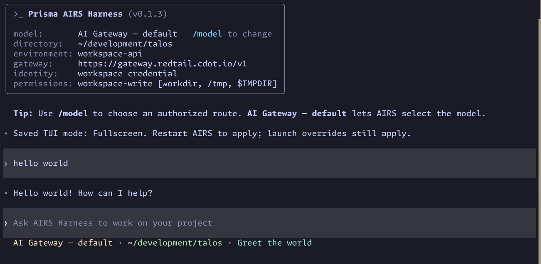The image size is (541, 264).
Task: Click the version label (v0.1.3)
Action: click(x=147, y=14)
